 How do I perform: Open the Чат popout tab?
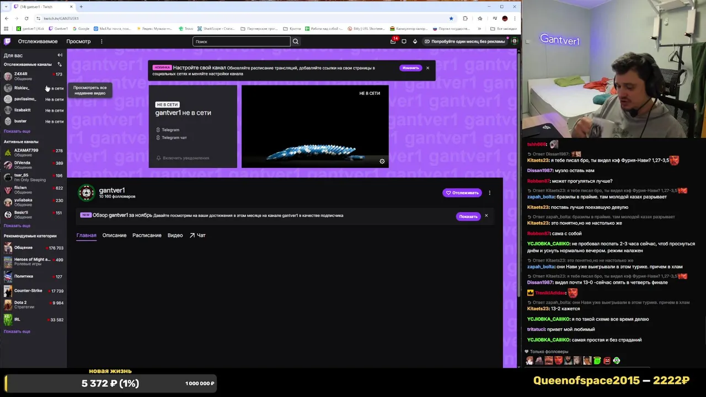click(197, 235)
